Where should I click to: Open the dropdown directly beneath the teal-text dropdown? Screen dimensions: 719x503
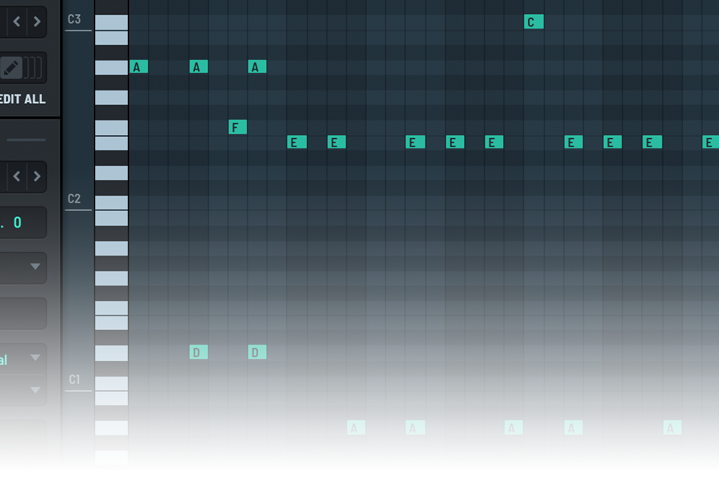tap(23, 390)
